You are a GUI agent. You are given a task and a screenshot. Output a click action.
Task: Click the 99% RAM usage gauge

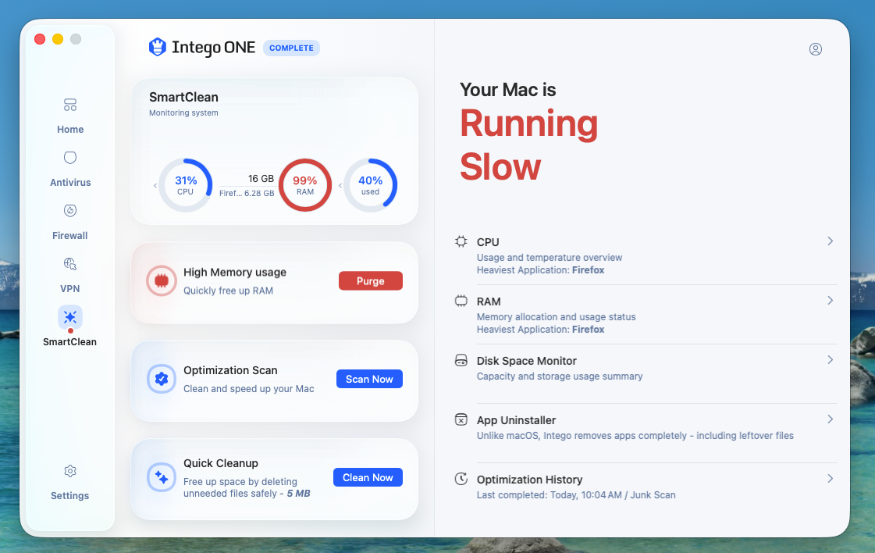point(304,185)
